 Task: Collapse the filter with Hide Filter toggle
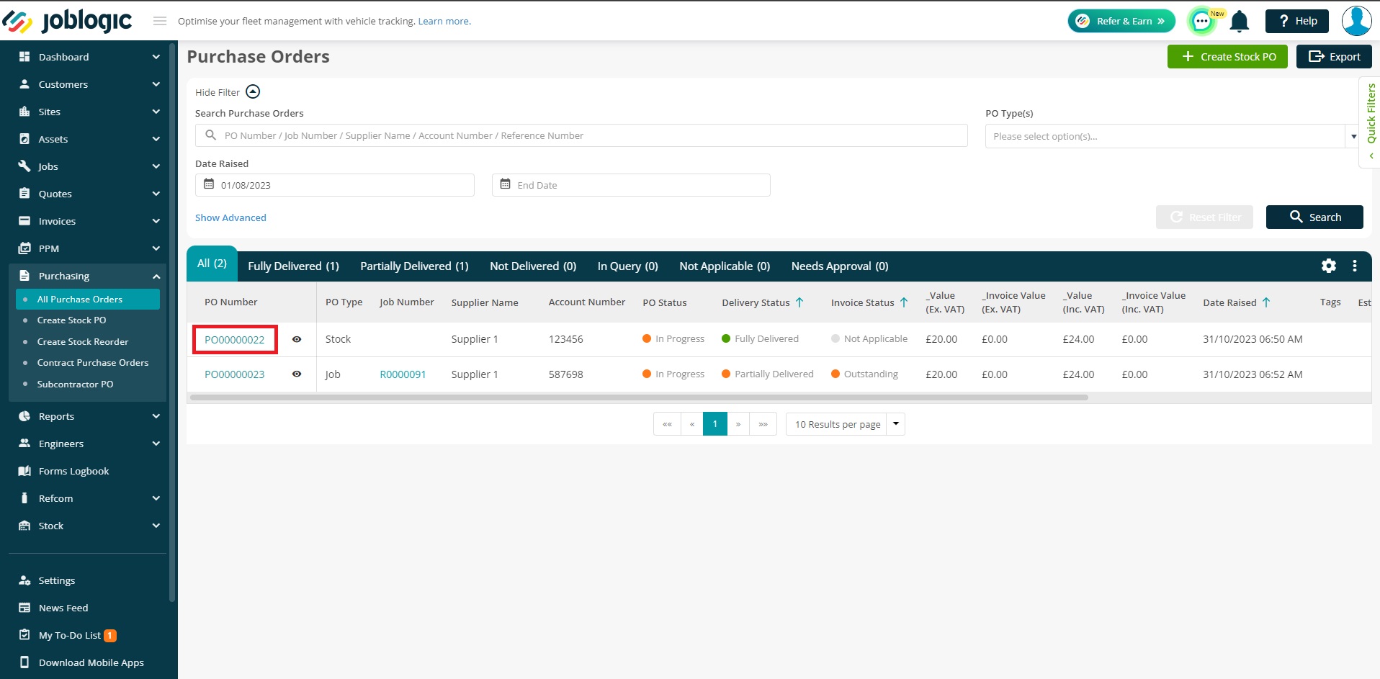[253, 91]
